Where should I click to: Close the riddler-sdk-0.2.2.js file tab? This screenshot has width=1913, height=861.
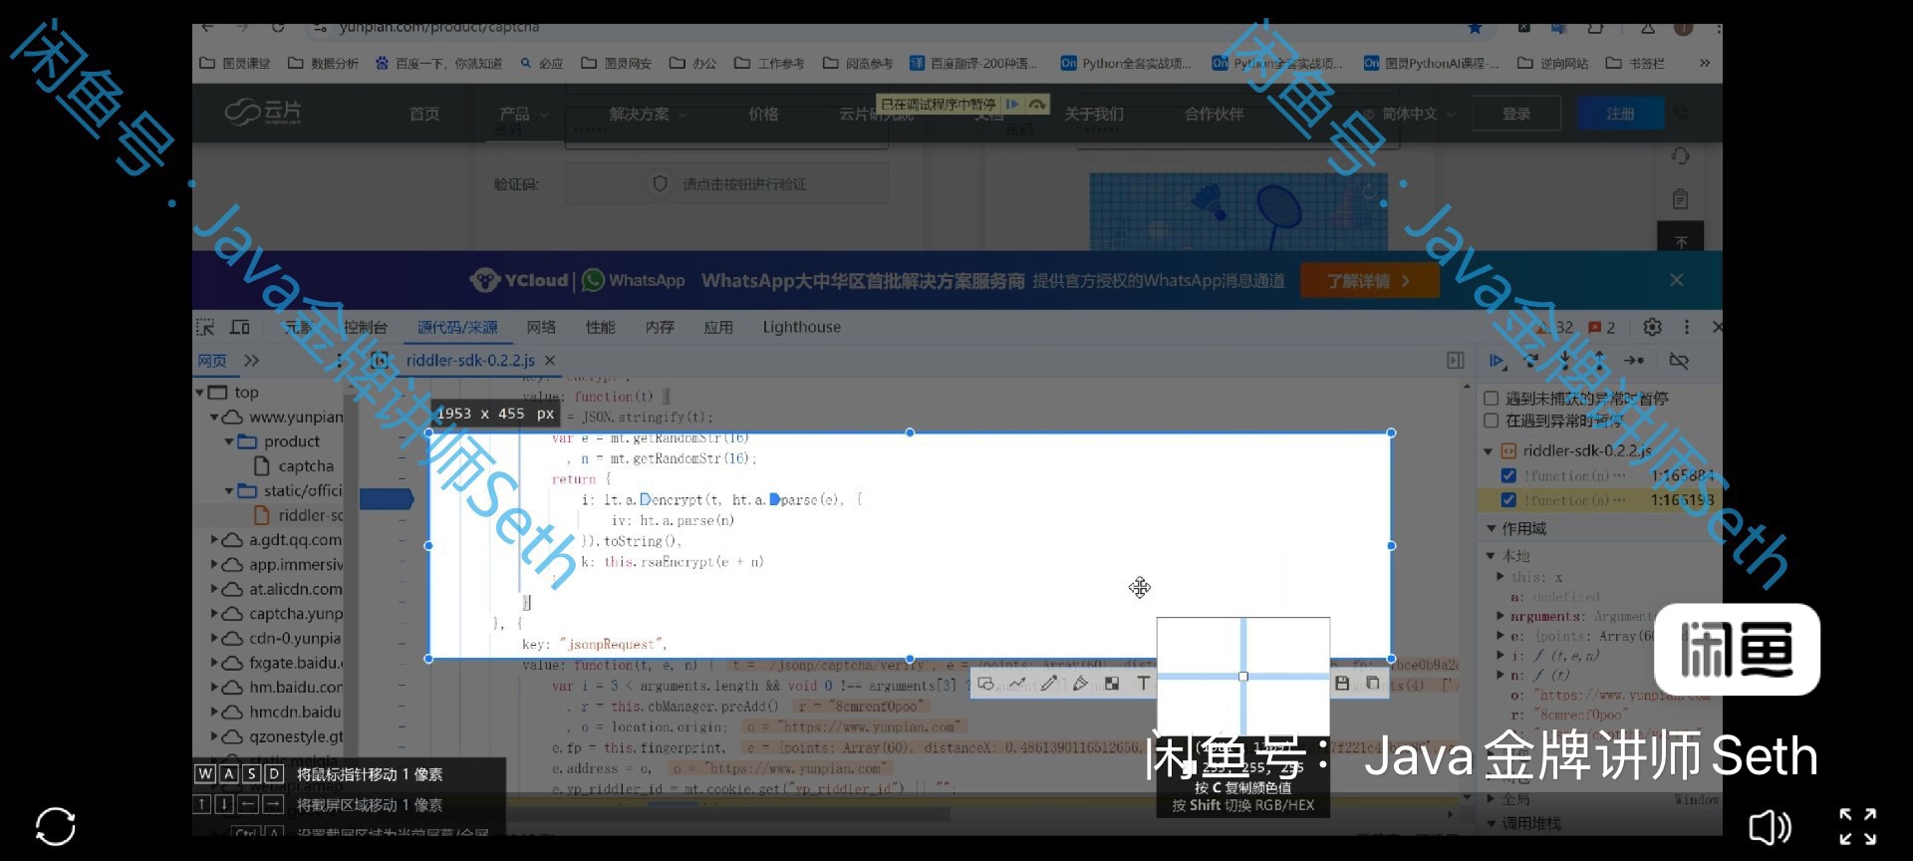[550, 361]
